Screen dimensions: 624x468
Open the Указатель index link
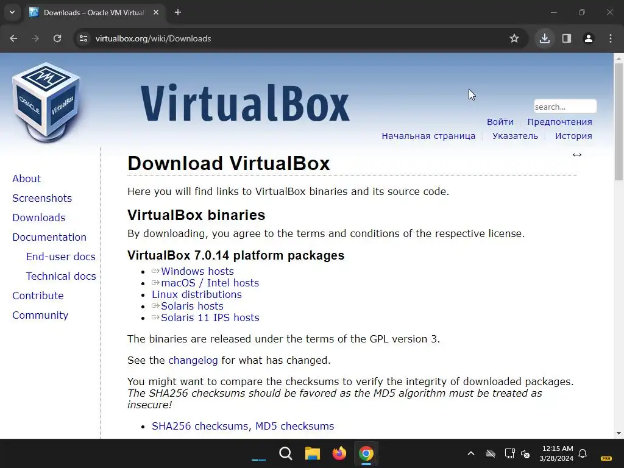(x=515, y=136)
